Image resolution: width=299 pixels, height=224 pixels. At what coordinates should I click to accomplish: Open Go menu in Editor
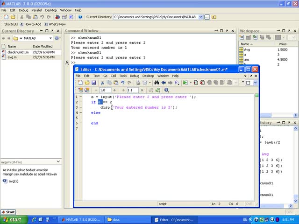click(x=105, y=76)
